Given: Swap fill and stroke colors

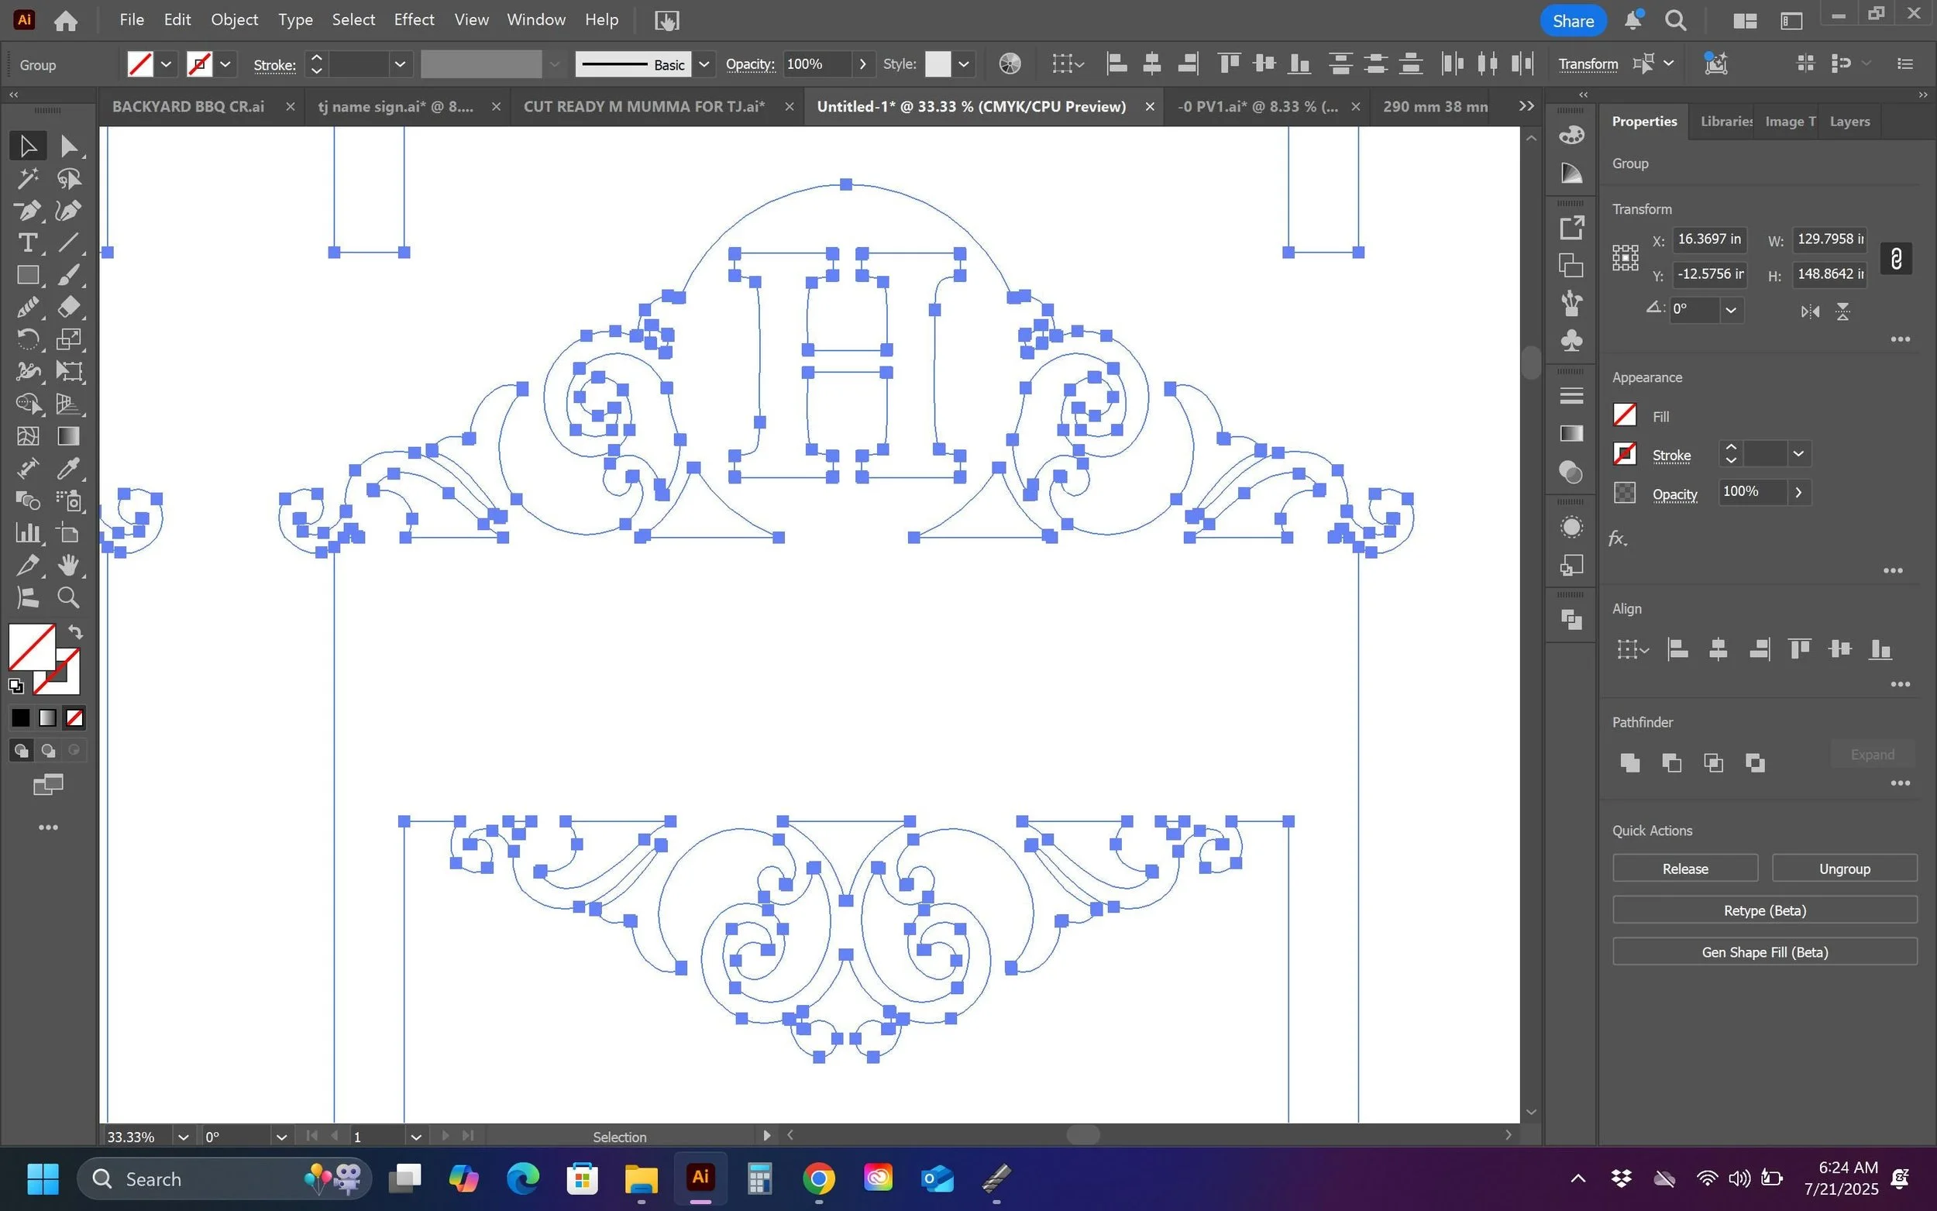Looking at the screenshot, I should [x=75, y=632].
